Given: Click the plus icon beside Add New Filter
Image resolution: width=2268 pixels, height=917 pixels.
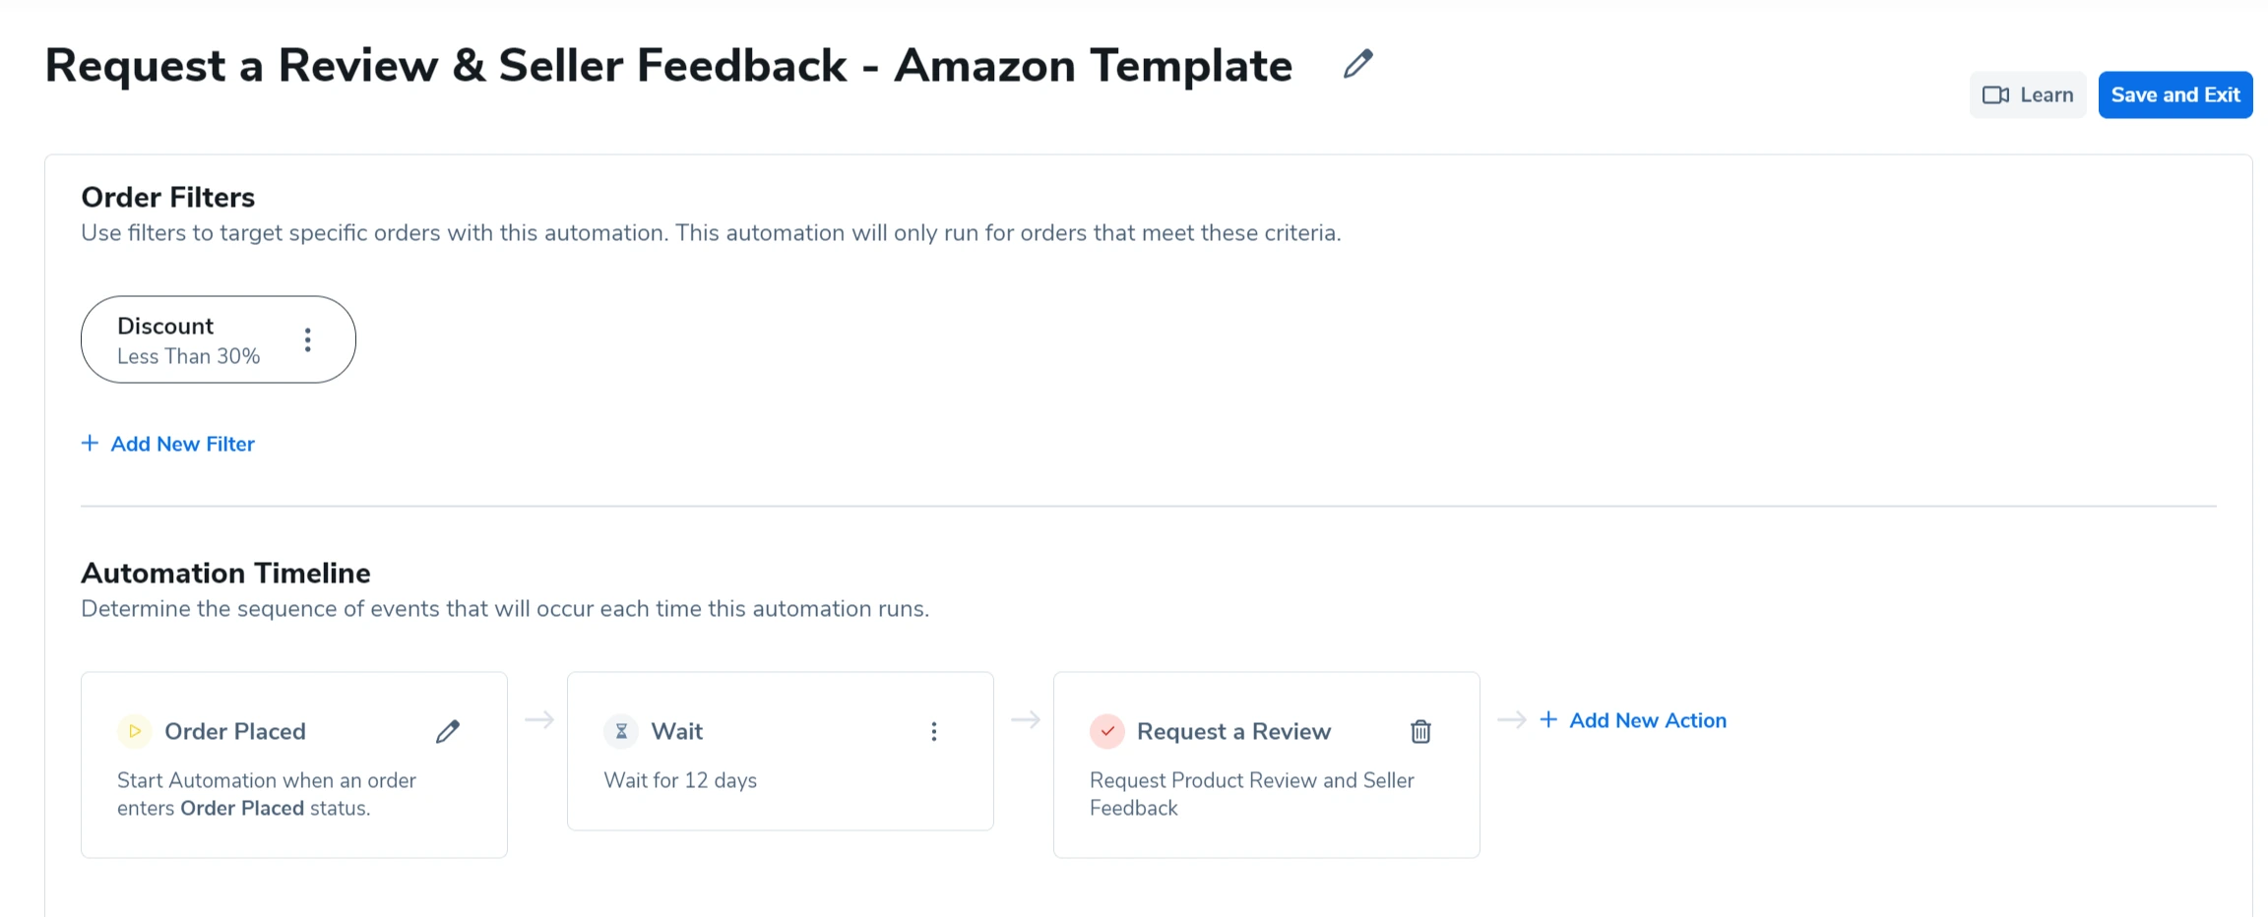Looking at the screenshot, I should coord(90,444).
